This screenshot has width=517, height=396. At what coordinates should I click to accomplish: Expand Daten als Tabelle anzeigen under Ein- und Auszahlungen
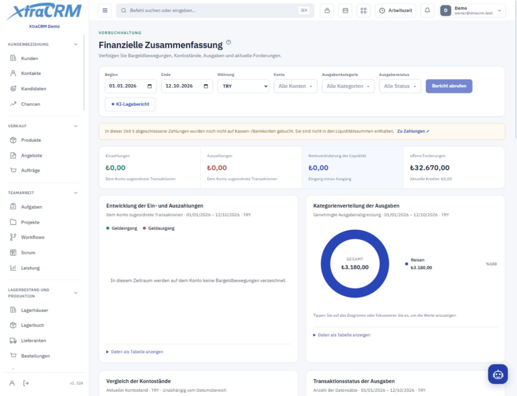tap(135, 352)
